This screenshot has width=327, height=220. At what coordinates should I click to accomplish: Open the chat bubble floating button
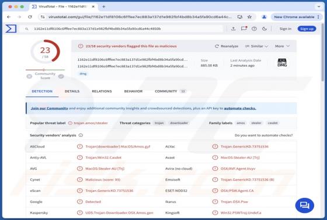tap(304, 205)
